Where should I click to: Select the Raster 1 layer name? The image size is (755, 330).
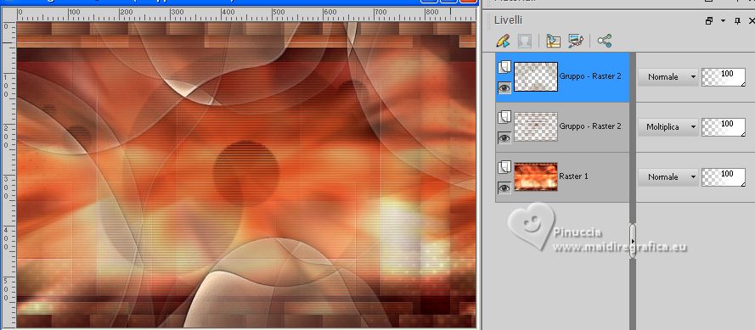(x=573, y=176)
